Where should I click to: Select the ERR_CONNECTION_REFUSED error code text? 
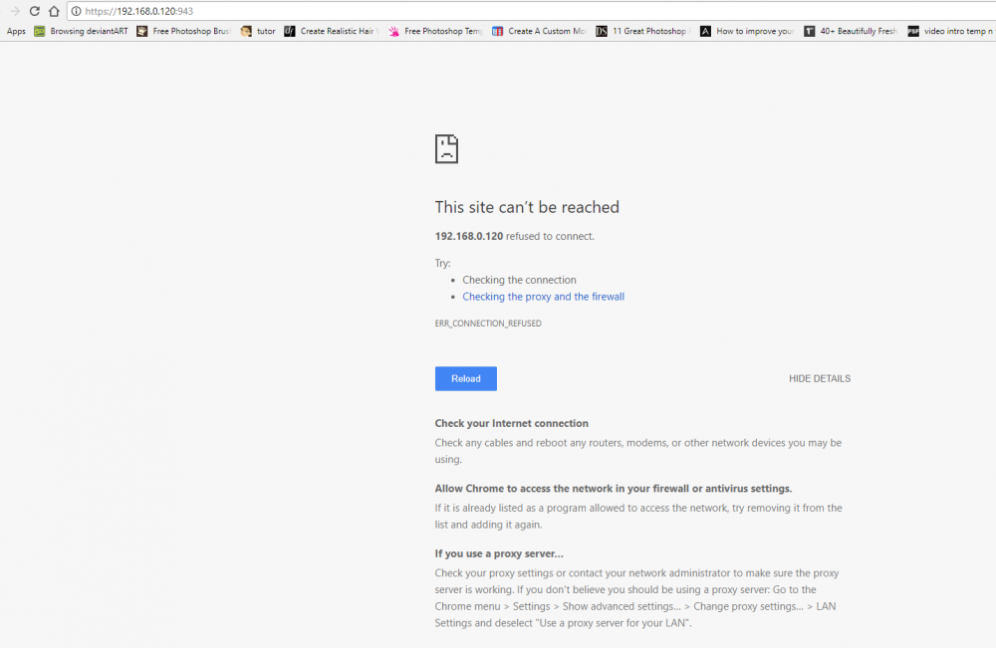coord(488,324)
